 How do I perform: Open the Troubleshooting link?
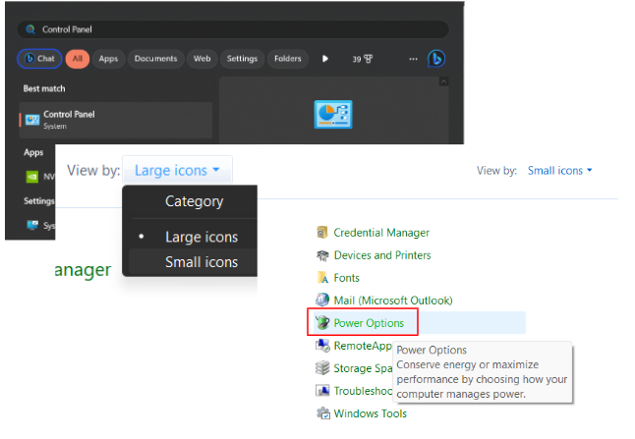(x=363, y=391)
